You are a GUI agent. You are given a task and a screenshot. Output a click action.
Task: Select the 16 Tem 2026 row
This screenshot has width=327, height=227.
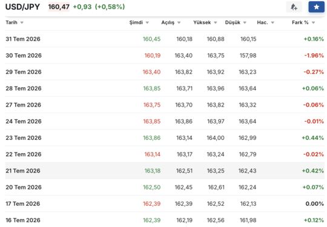tap(165, 220)
